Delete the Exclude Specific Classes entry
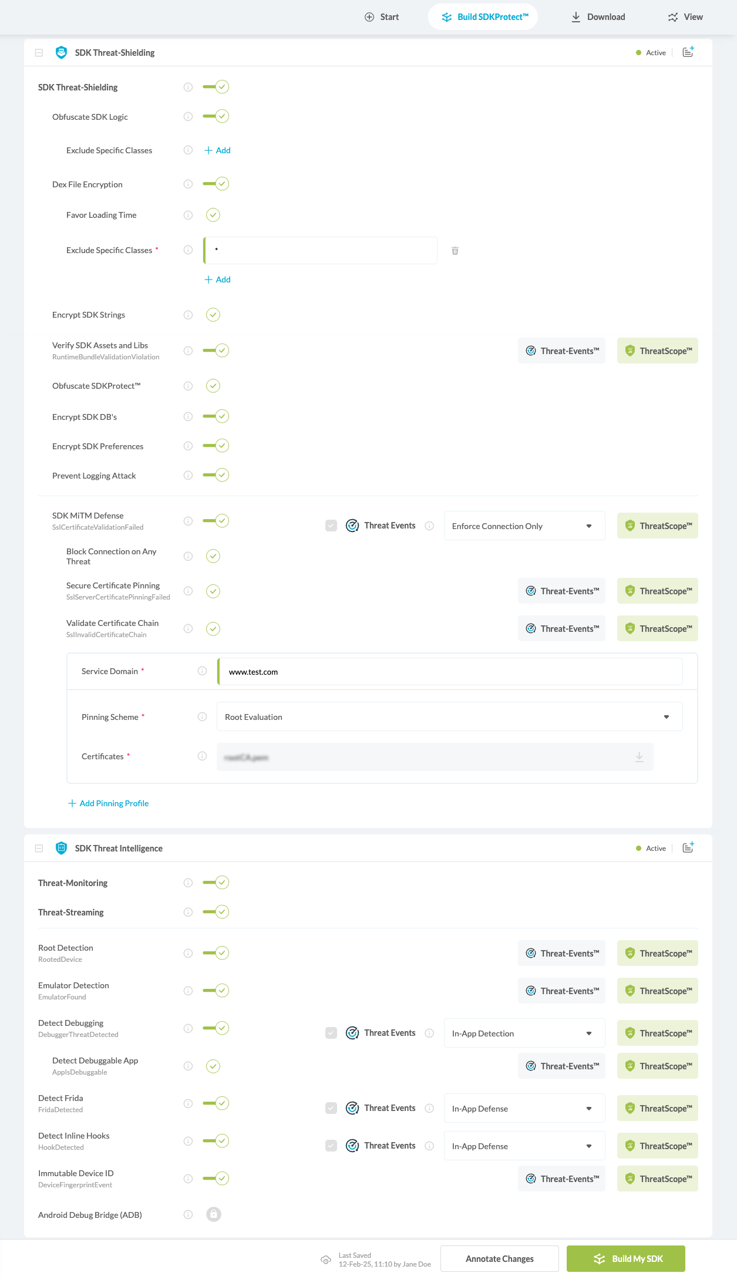This screenshot has height=1276, width=737. coord(455,250)
